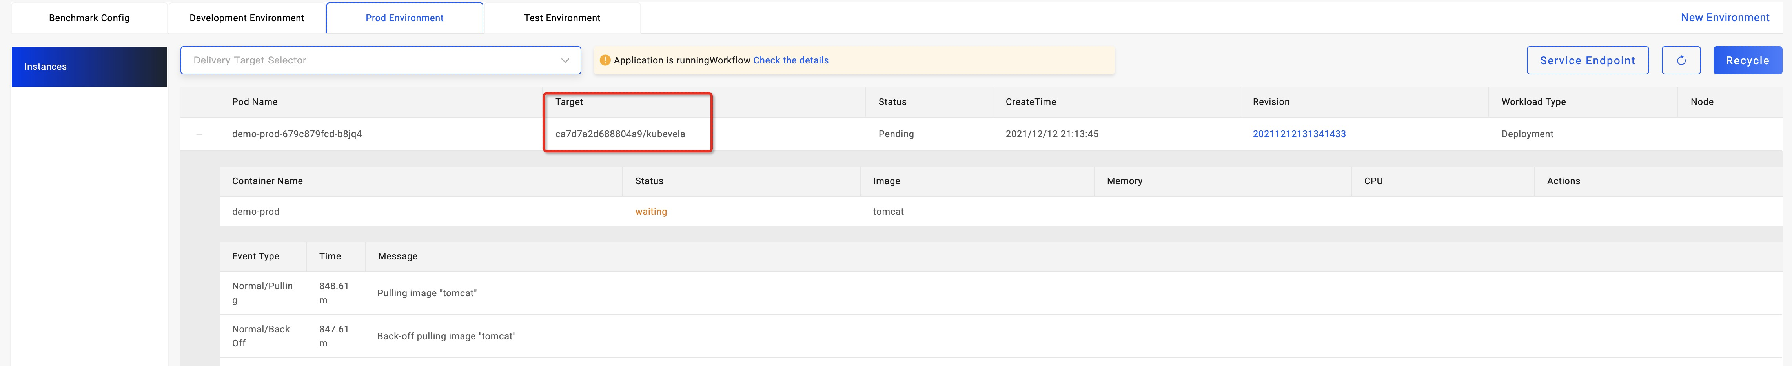Click the Target column header
Viewport: 1792px width, 366px height.
[569, 102]
